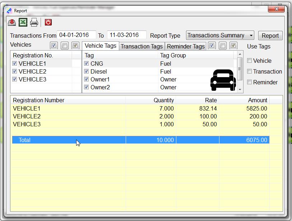Enable the Reminder checkbox under Use Tags
Screen dimensions: 292x221
point(249,82)
